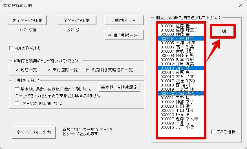Check 基本給、累計、有給残日数を印刷しない
Screen dimensions: 247x149
(17, 89)
